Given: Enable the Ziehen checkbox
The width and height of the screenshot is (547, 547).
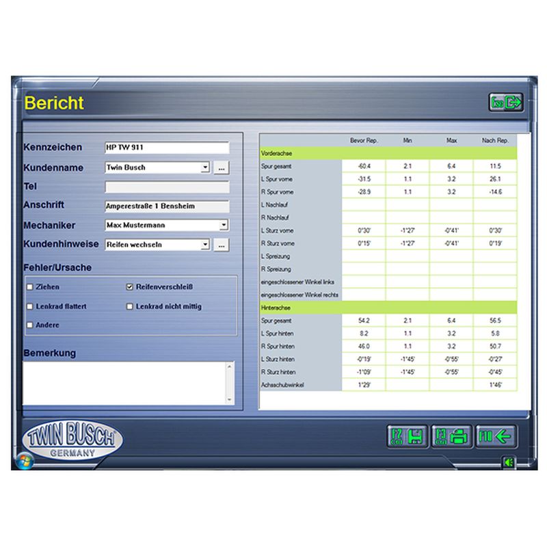Looking at the screenshot, I should click(x=29, y=288).
